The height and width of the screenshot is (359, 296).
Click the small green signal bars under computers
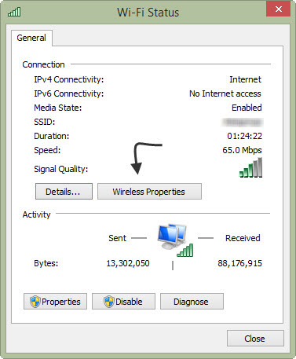pyautogui.click(x=185, y=250)
